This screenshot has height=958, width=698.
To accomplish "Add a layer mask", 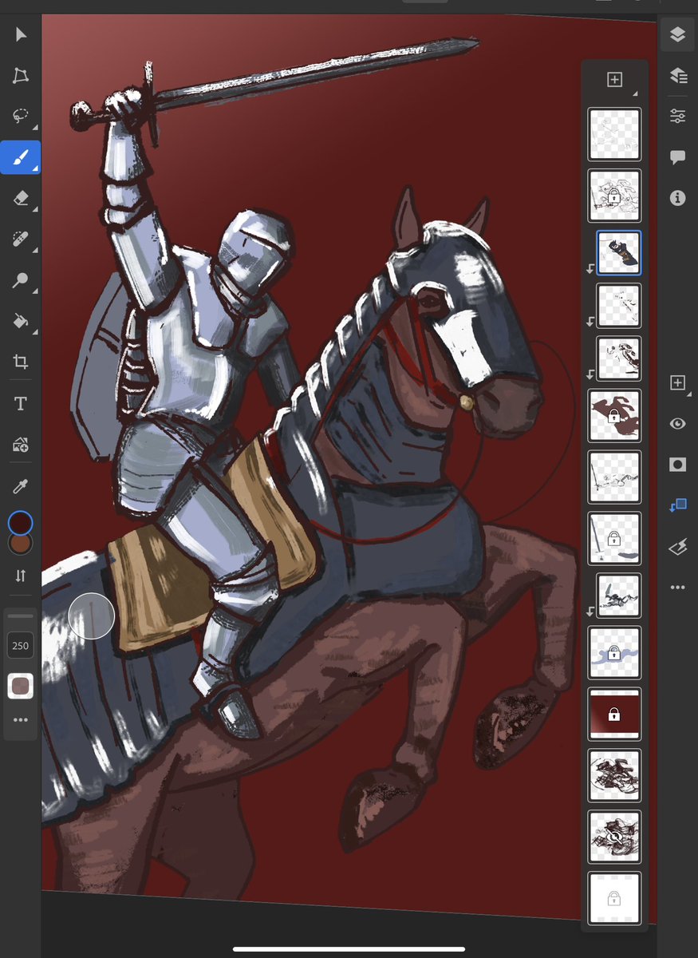I will pos(677,465).
